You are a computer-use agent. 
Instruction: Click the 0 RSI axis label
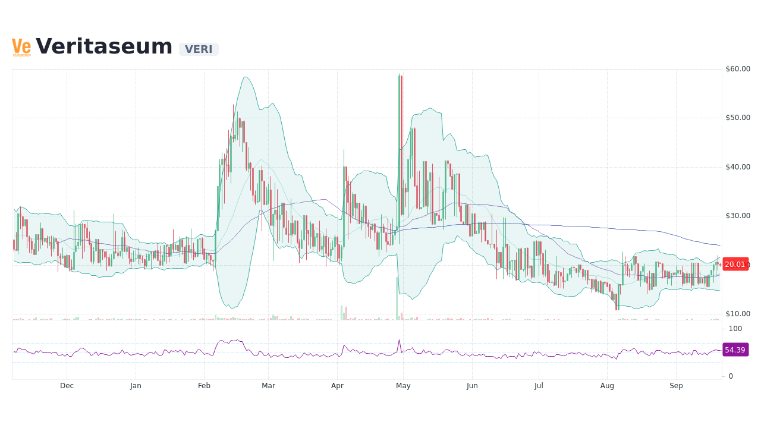pyautogui.click(x=731, y=376)
